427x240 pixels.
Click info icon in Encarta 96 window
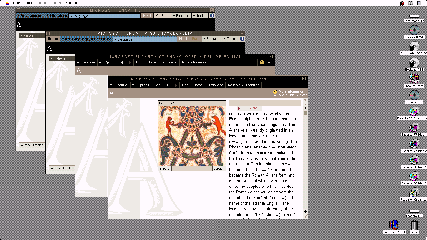242,39
